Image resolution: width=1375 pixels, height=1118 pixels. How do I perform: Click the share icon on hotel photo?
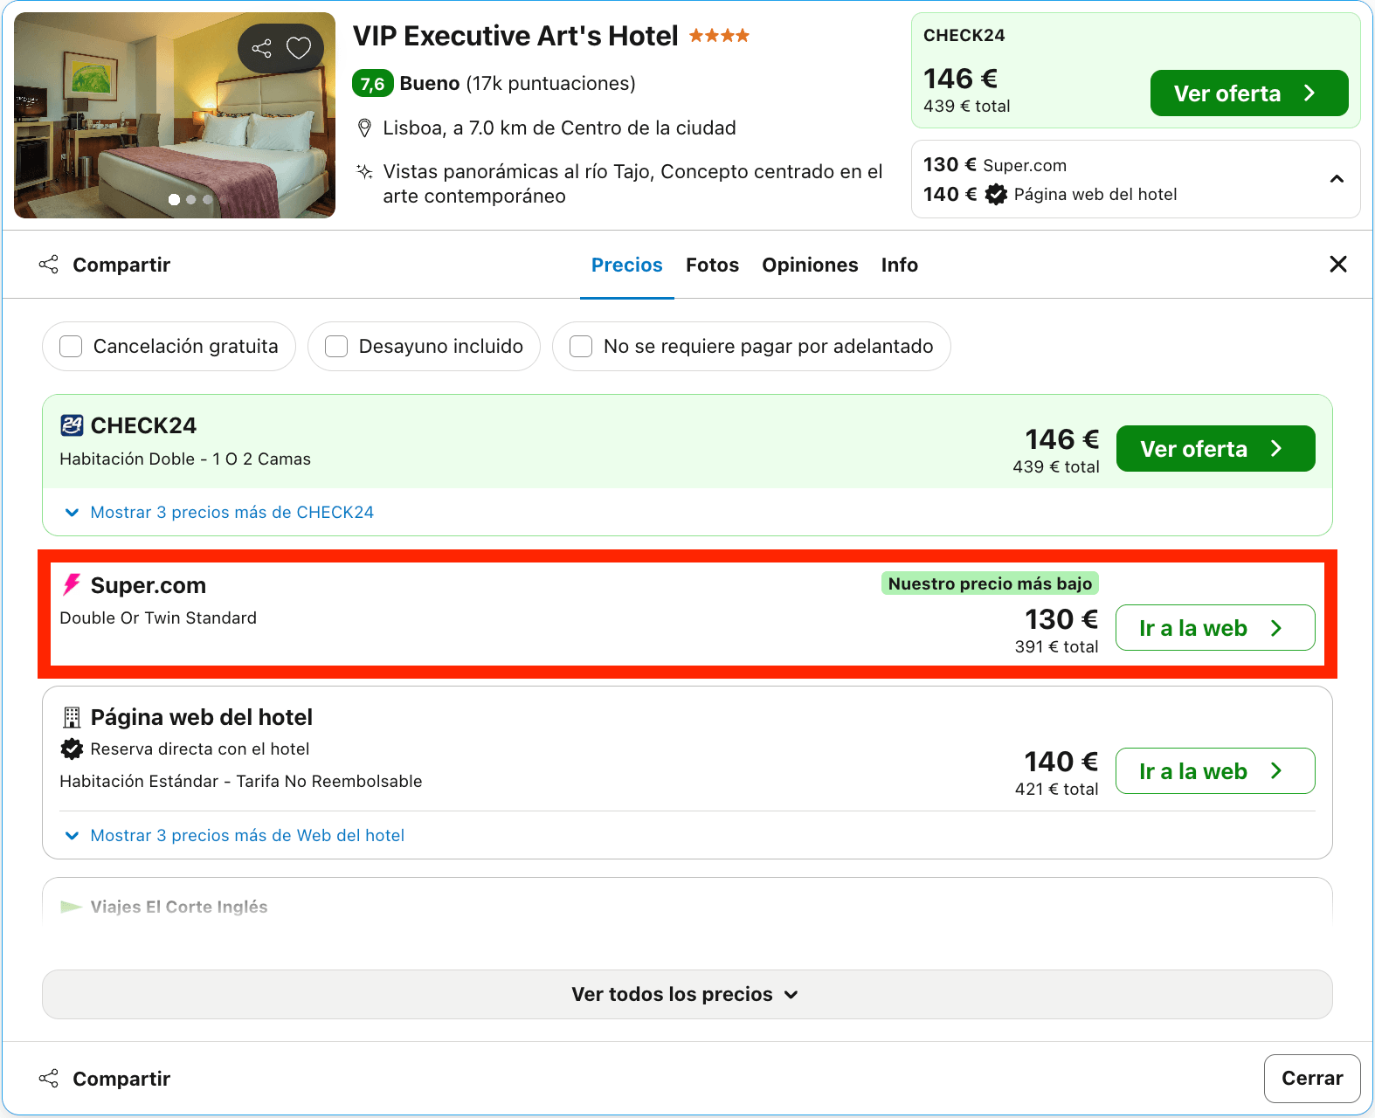(x=261, y=48)
